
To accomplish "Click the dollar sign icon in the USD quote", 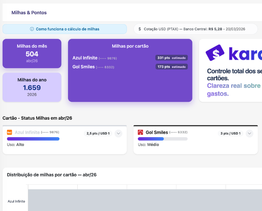I will point(140,29).
